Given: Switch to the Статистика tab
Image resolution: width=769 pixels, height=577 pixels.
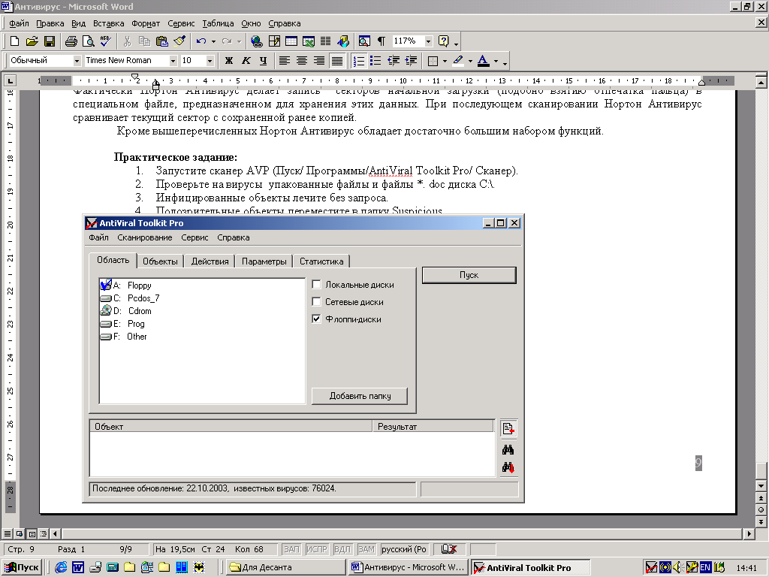Looking at the screenshot, I should tap(321, 261).
